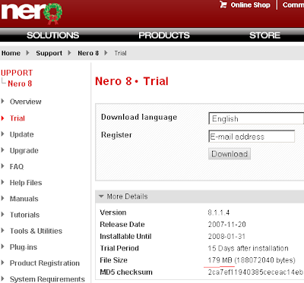Click the release date 2007-11-20
Viewport: 304px width, 283px height.
point(227,225)
